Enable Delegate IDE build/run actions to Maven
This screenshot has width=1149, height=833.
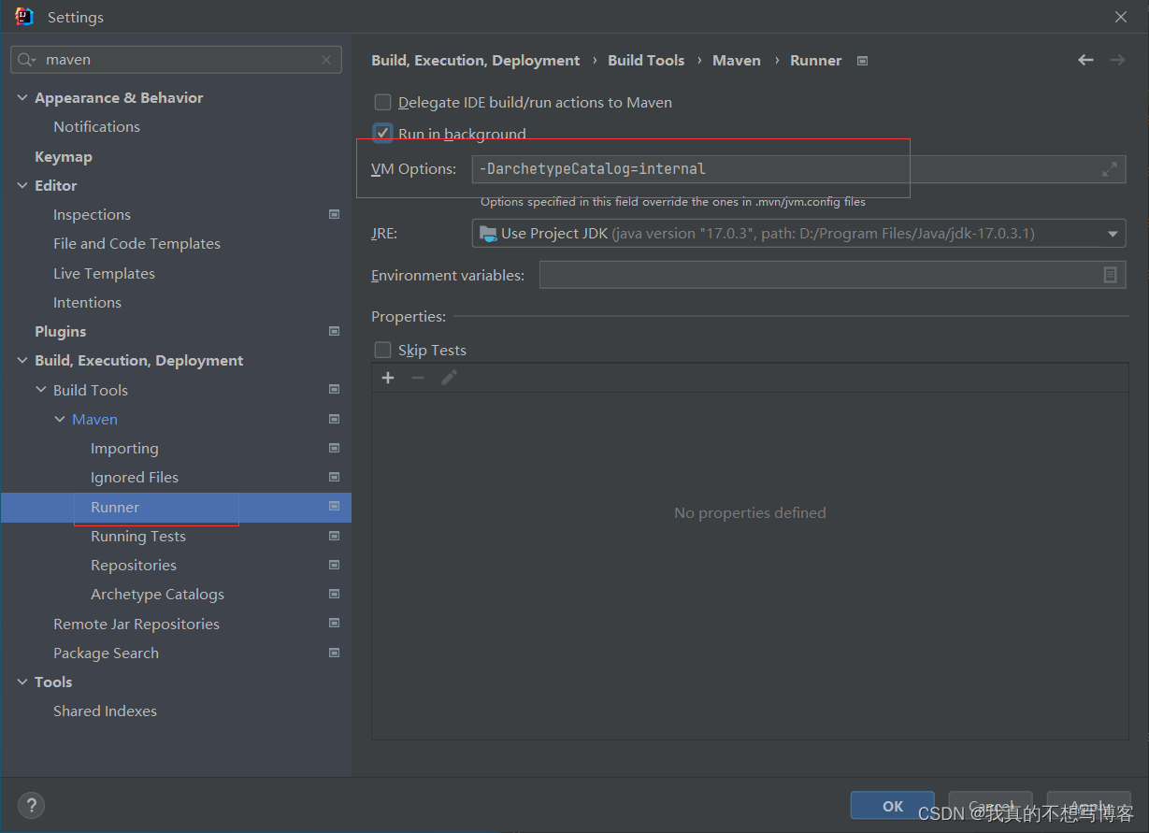pos(382,102)
